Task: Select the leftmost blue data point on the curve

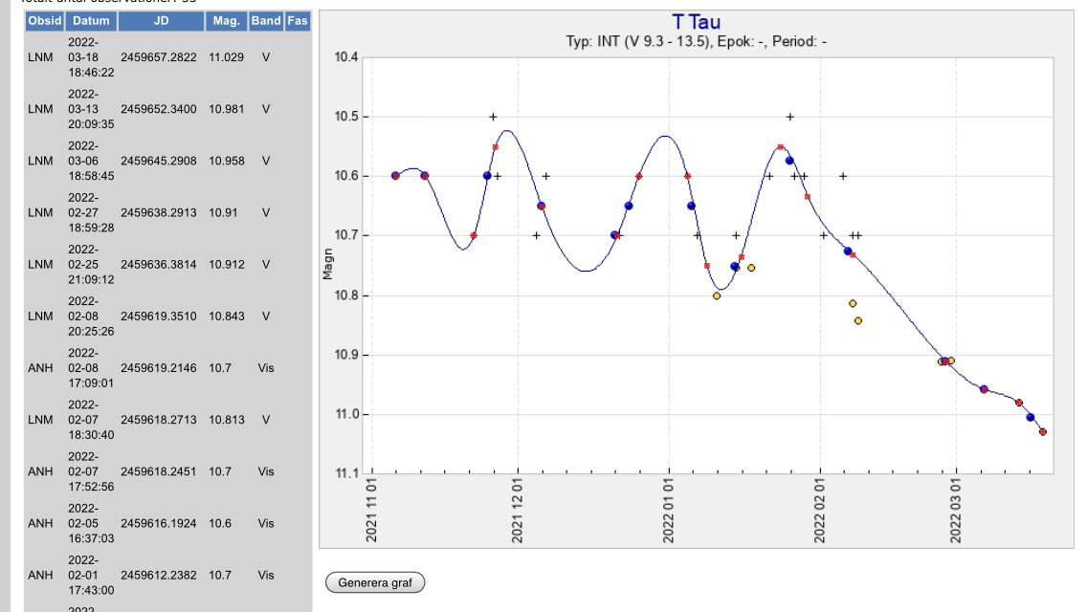Action: (x=395, y=176)
